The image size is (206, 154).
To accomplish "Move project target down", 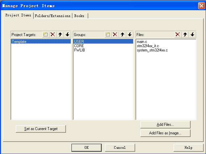I will tap(68, 34).
